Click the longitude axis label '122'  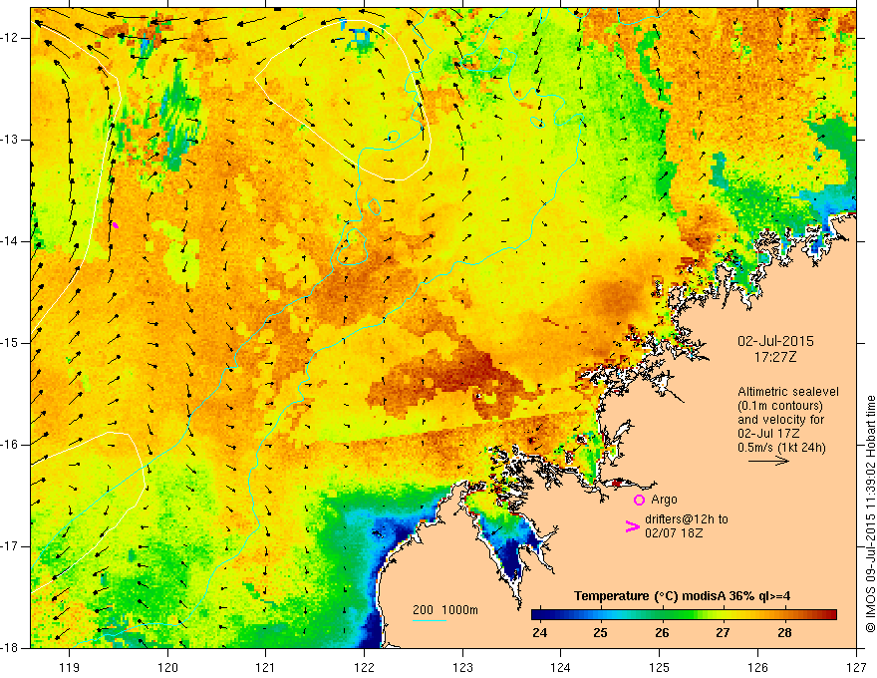pos(364,667)
